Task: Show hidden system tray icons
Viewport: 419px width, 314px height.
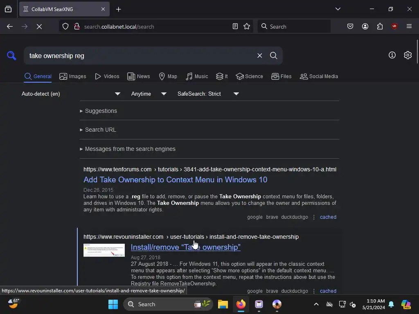Action: click(316, 304)
